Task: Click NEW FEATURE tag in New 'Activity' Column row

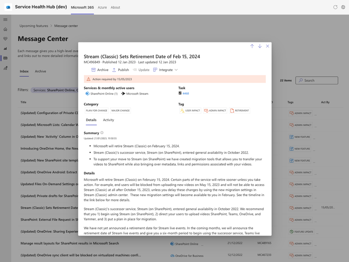Action: (x=300, y=137)
